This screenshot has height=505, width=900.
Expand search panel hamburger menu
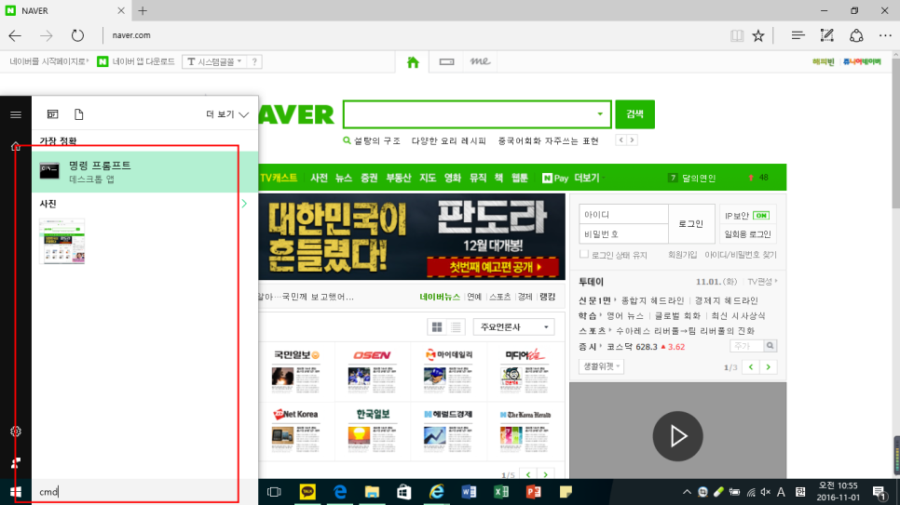pos(16,114)
